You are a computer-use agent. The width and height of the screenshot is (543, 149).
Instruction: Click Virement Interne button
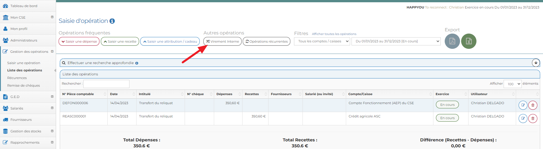click(x=222, y=41)
